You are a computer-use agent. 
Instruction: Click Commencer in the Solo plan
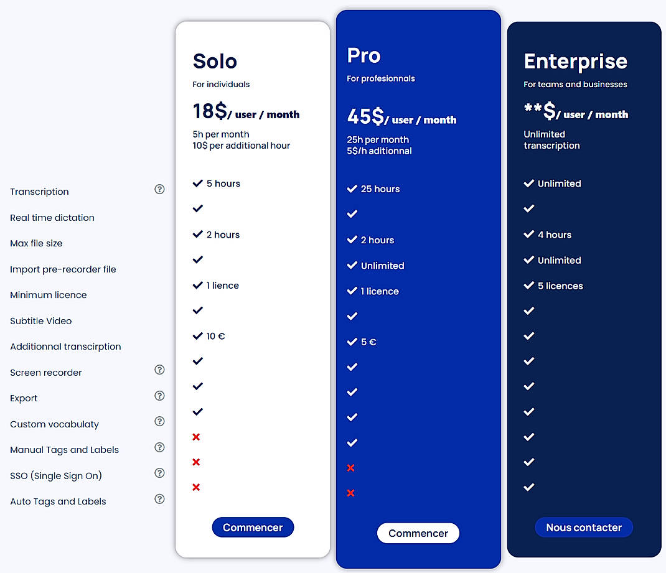253,527
